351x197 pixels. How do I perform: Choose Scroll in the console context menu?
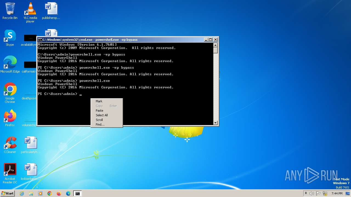pyautogui.click(x=107, y=120)
